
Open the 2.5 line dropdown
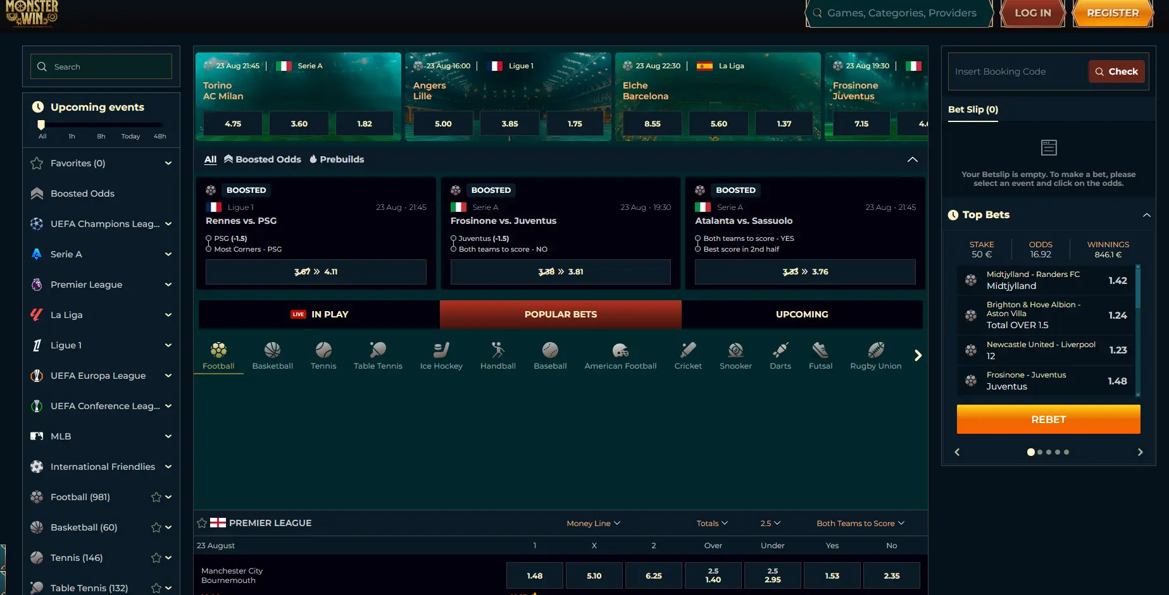tap(770, 524)
